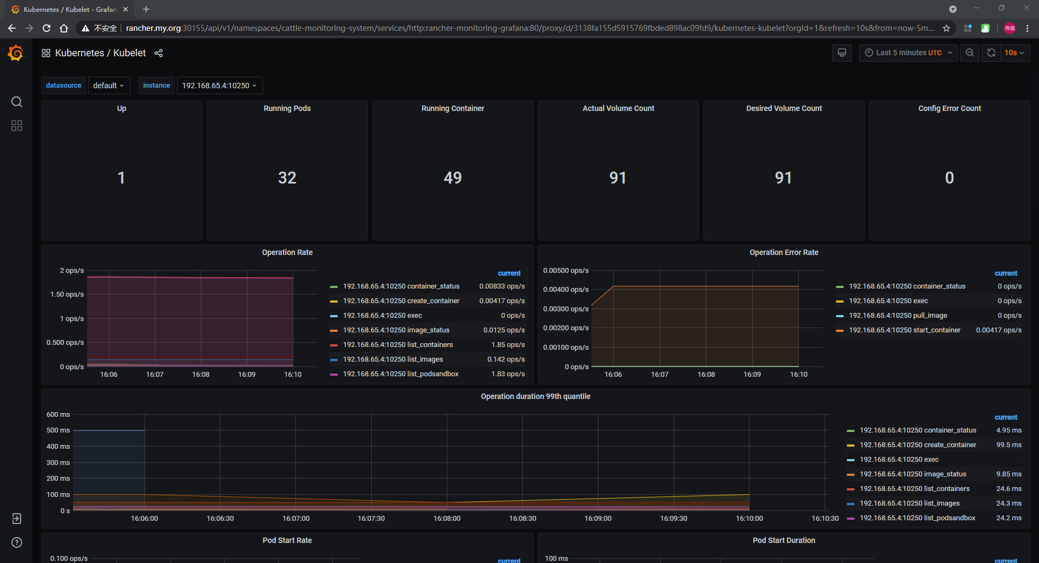Image resolution: width=1039 pixels, height=563 pixels.
Task: Open the help question mark icon
Action: 17,542
